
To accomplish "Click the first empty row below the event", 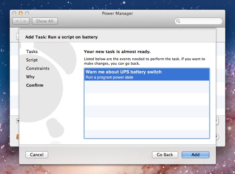I will coord(146,87).
